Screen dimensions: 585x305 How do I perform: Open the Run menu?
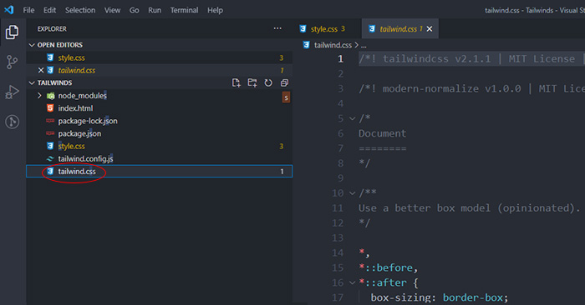click(x=155, y=10)
